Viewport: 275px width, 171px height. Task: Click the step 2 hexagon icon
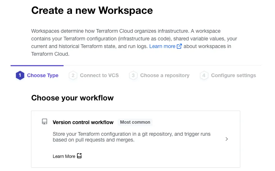[73, 75]
